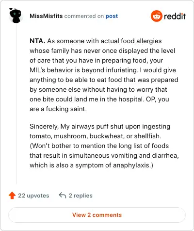This screenshot has width=194, height=231.
Task: Click the reddit wordmark text
Action: click(175, 16)
